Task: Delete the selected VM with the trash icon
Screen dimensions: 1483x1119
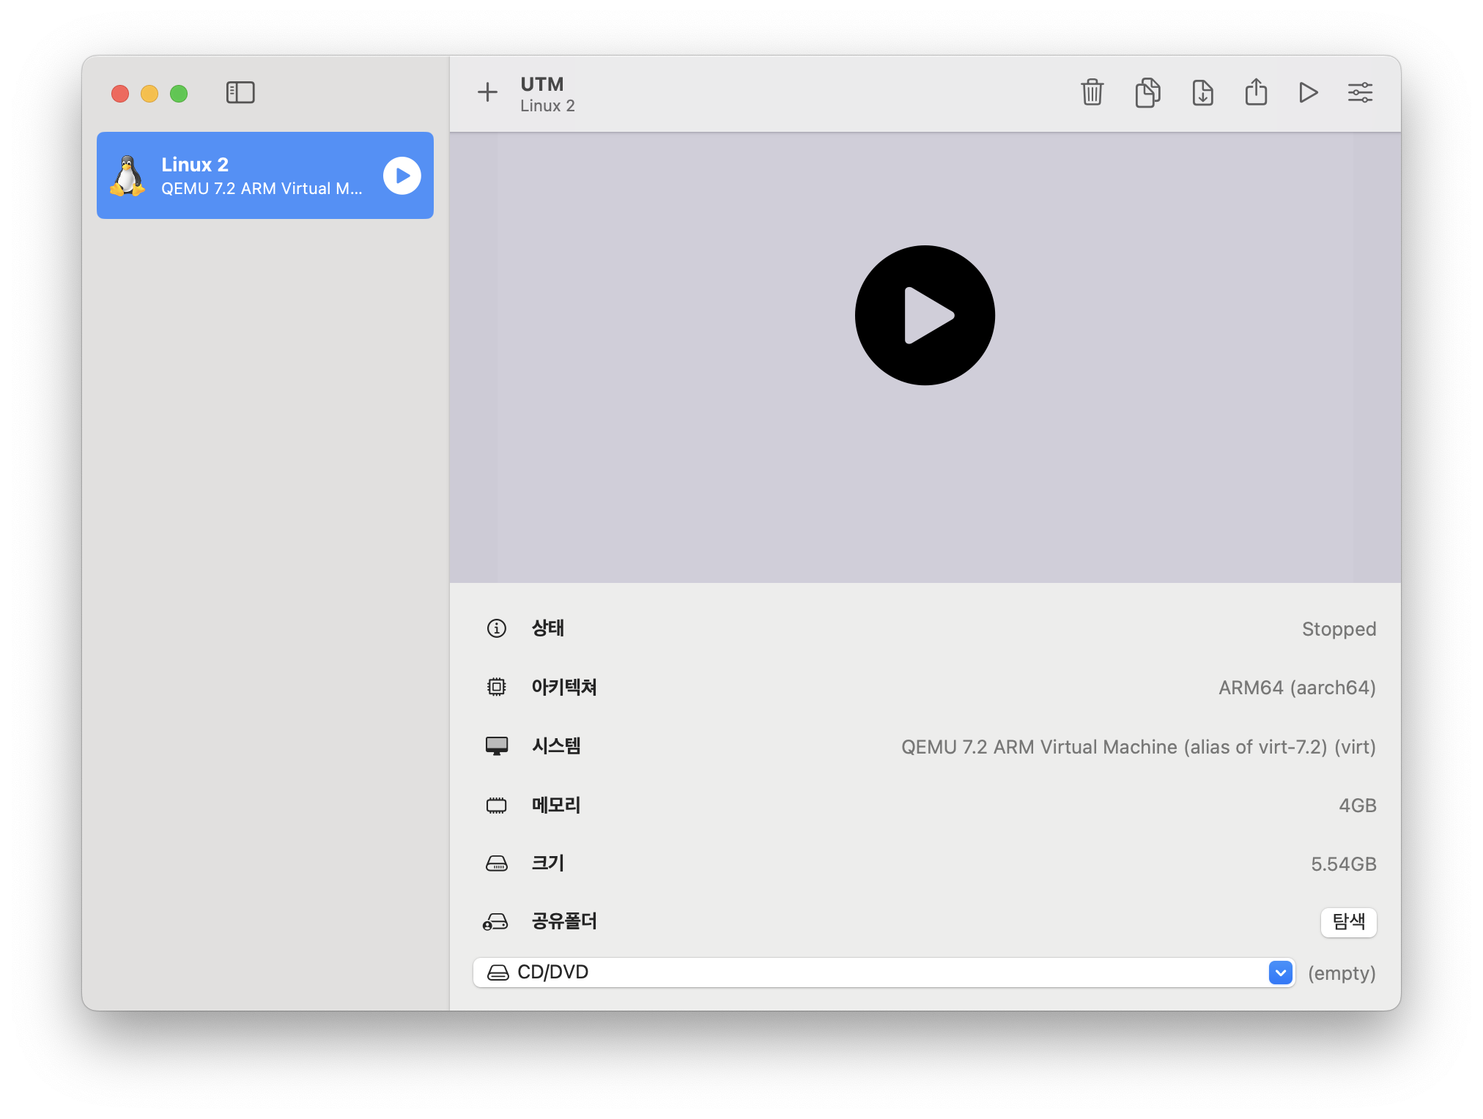Action: click(1092, 92)
